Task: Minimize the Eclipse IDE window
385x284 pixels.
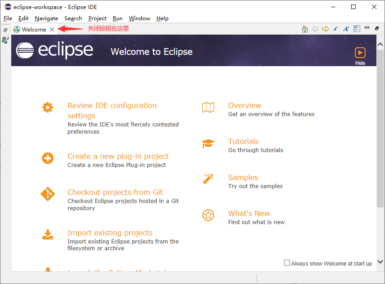Action: (x=333, y=7)
